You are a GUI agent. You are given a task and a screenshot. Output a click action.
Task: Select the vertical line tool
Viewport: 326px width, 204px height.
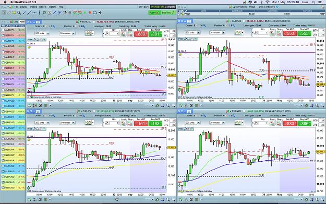click(x=39, y=13)
